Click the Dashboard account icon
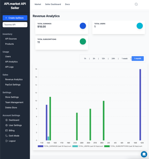Screen dimensions: 149x159 tap(7, 120)
